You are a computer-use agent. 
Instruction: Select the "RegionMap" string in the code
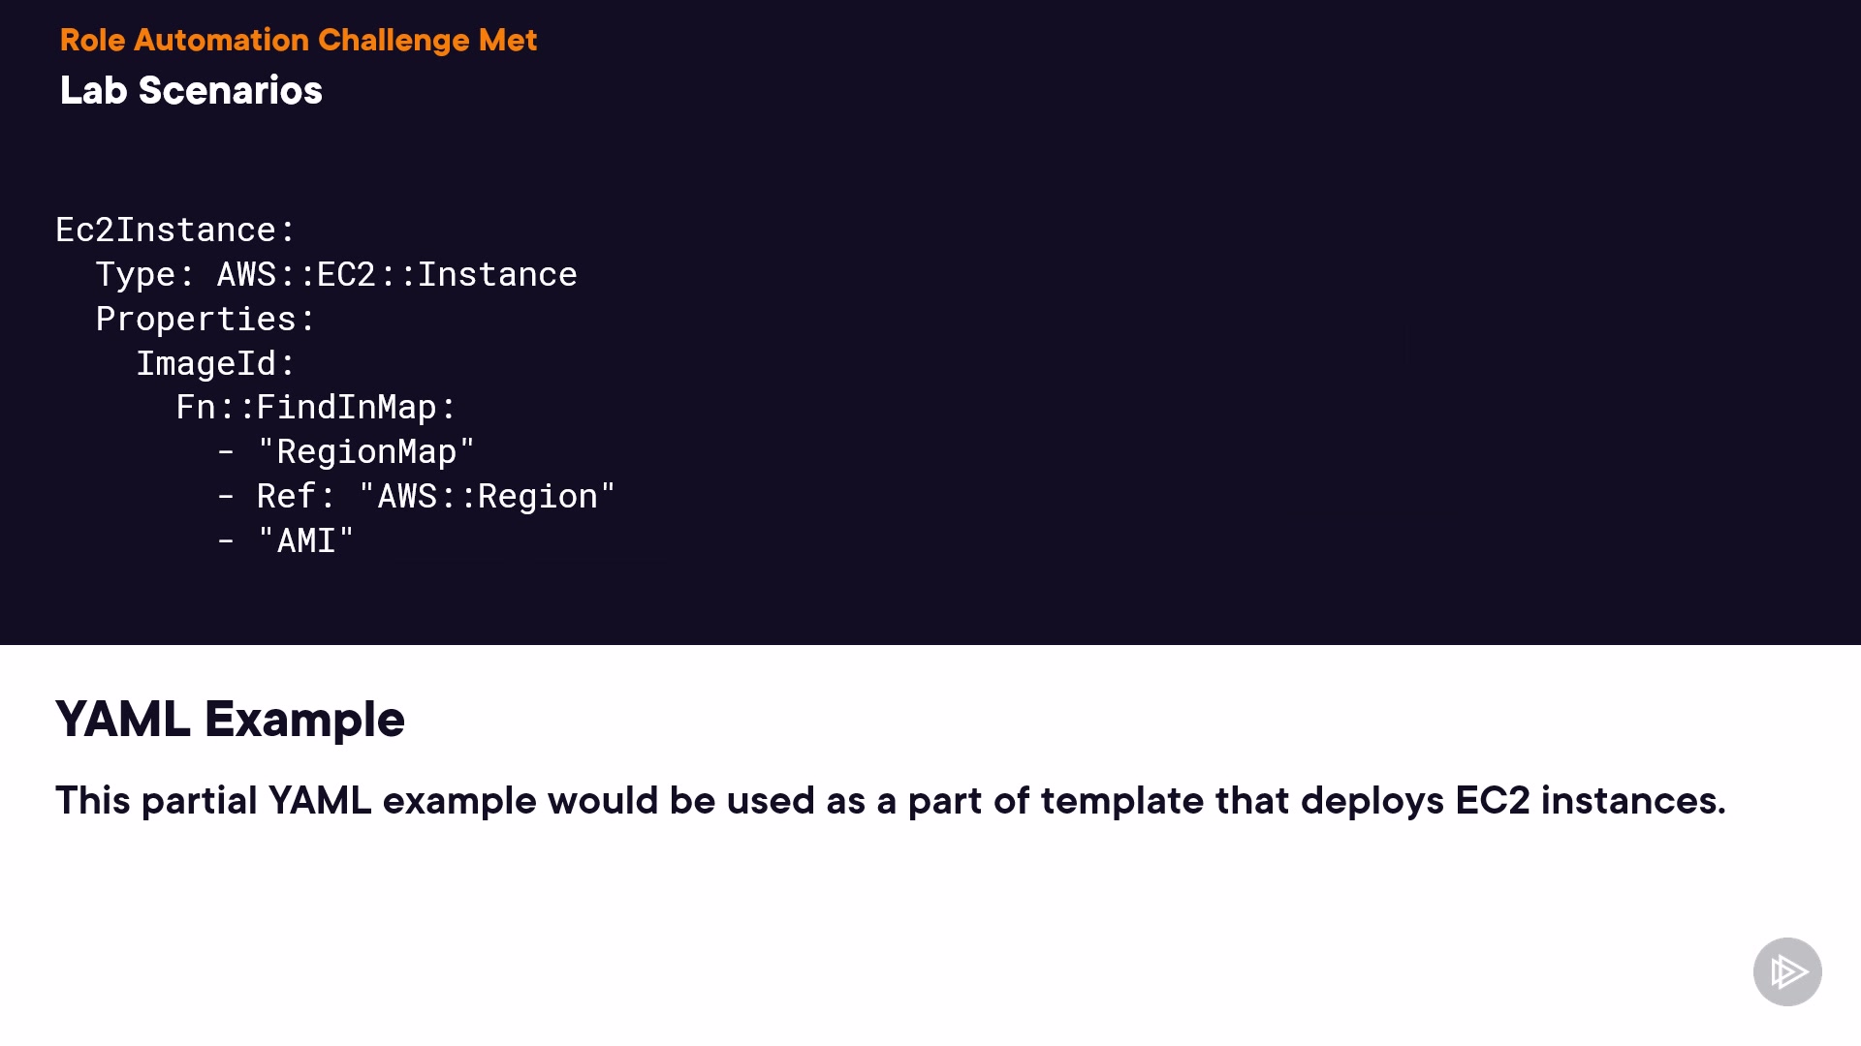[365, 452]
